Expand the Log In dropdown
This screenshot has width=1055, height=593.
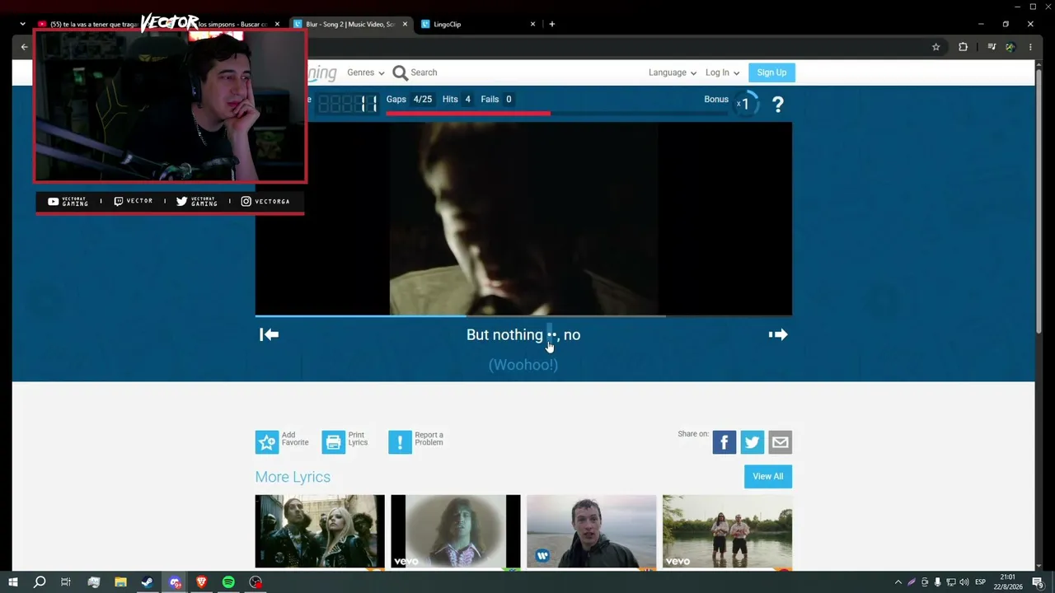pos(722,72)
